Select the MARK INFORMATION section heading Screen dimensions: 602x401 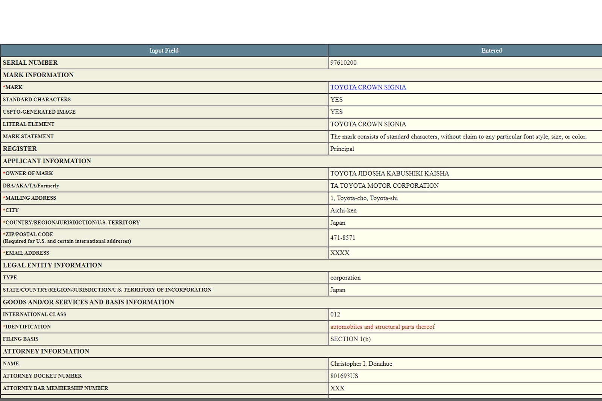pyautogui.click(x=38, y=75)
